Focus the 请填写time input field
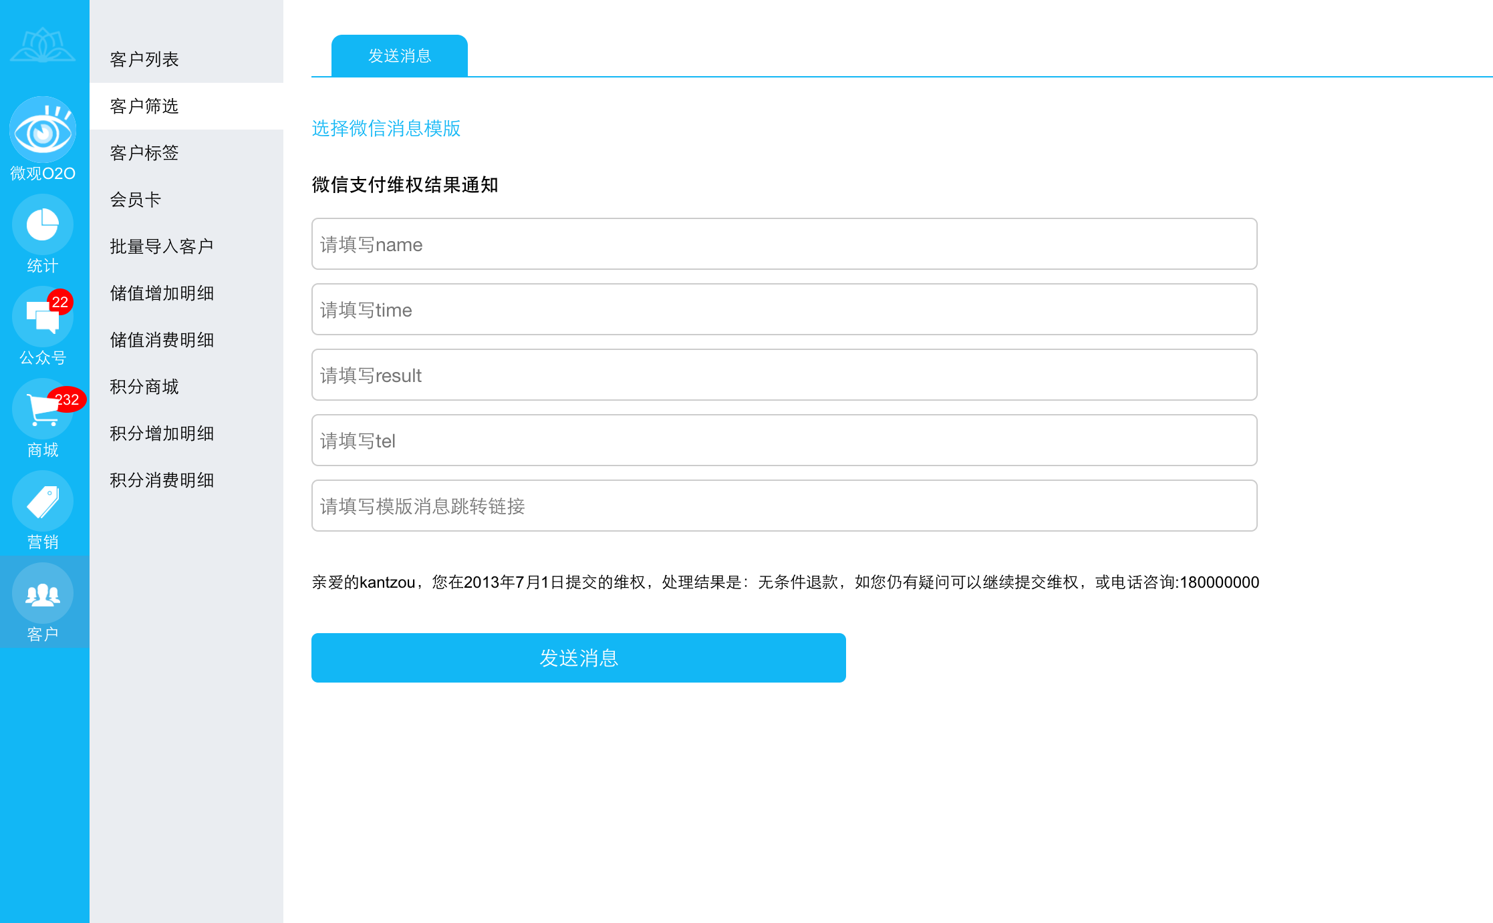This screenshot has width=1493, height=923. coord(785,309)
